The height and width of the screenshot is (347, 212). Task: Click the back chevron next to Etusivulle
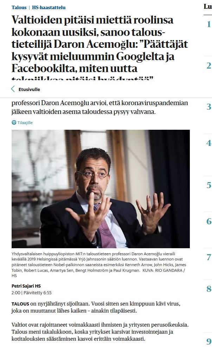click(x=13, y=89)
